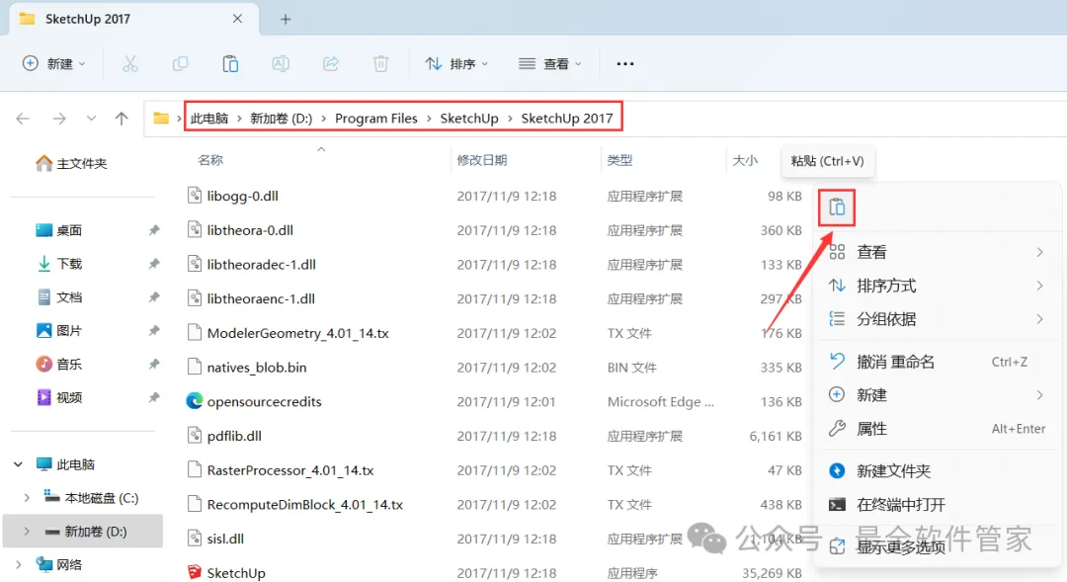The width and height of the screenshot is (1067, 582).
Task: Choose 在终端中打开 in context menu
Action: pyautogui.click(x=937, y=505)
